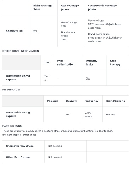Click the Quantity limits column header
The image size is (131, 170).
click(92, 62)
